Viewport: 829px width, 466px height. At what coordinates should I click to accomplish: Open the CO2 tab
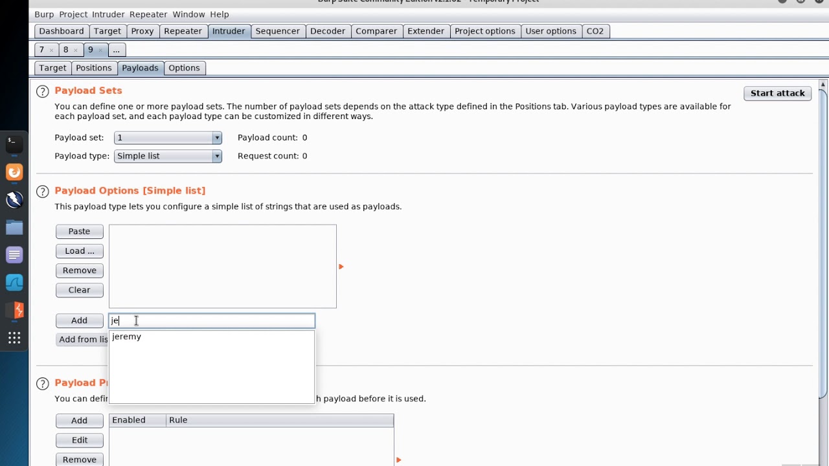595,31
